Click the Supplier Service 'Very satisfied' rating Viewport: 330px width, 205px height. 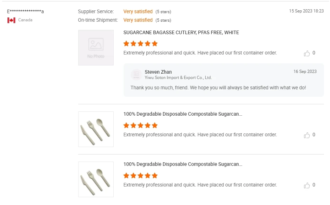(138, 12)
